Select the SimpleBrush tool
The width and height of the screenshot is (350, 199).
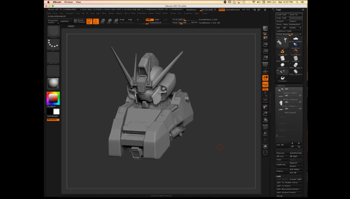click(282, 52)
